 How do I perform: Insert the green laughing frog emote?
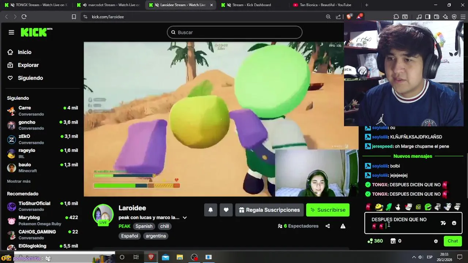428,207
